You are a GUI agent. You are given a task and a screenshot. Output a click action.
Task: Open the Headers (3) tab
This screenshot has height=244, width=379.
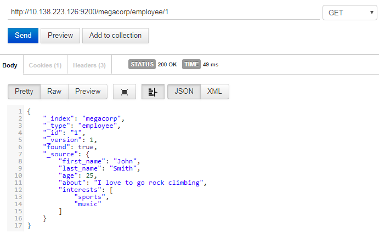click(x=89, y=65)
